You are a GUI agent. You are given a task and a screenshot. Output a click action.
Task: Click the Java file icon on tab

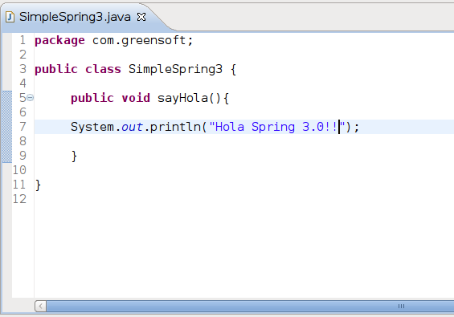pos(10,17)
